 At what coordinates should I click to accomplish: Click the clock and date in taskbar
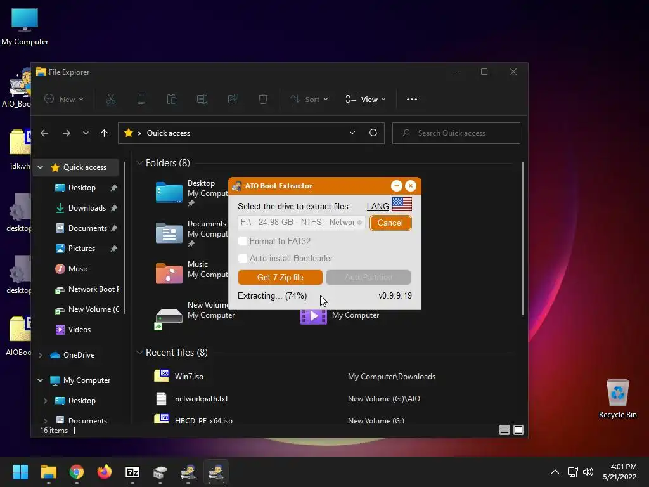(x=619, y=472)
